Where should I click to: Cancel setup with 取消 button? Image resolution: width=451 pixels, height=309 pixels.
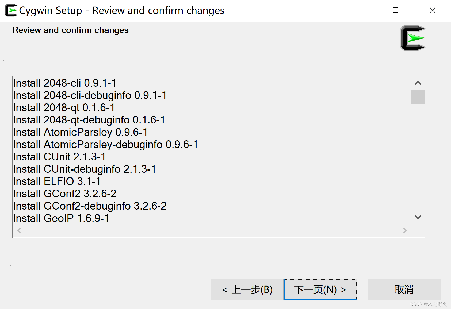(x=404, y=289)
